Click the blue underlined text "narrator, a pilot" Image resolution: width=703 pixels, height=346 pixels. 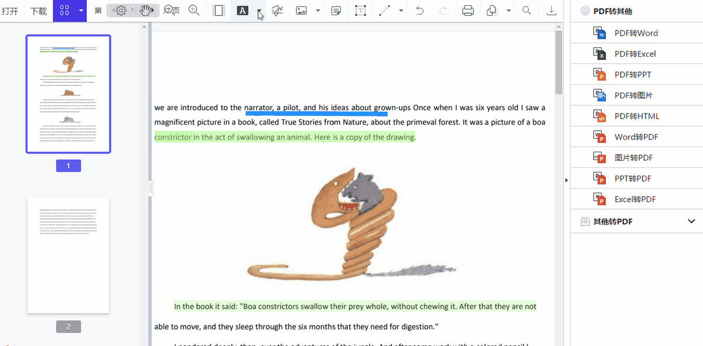click(x=272, y=108)
